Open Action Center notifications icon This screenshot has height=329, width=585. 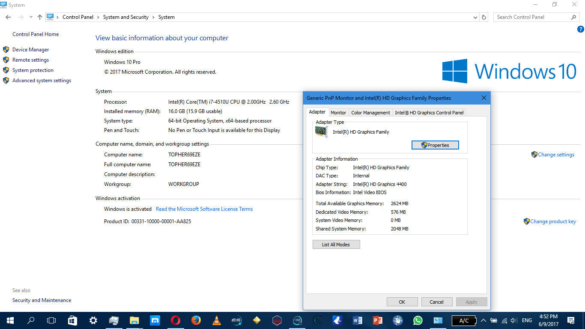571,320
